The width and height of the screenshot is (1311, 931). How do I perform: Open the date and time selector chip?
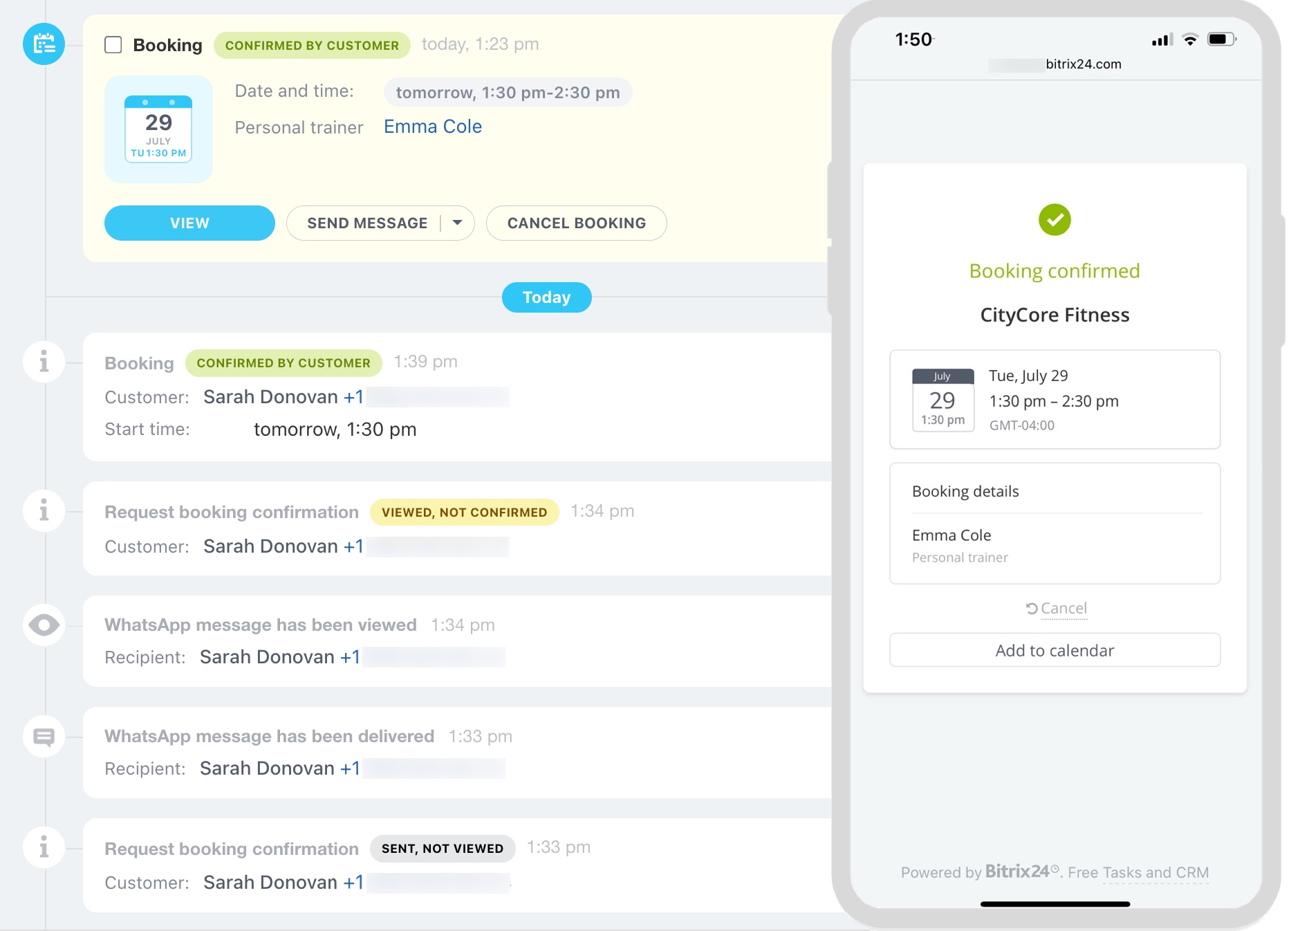coord(508,93)
